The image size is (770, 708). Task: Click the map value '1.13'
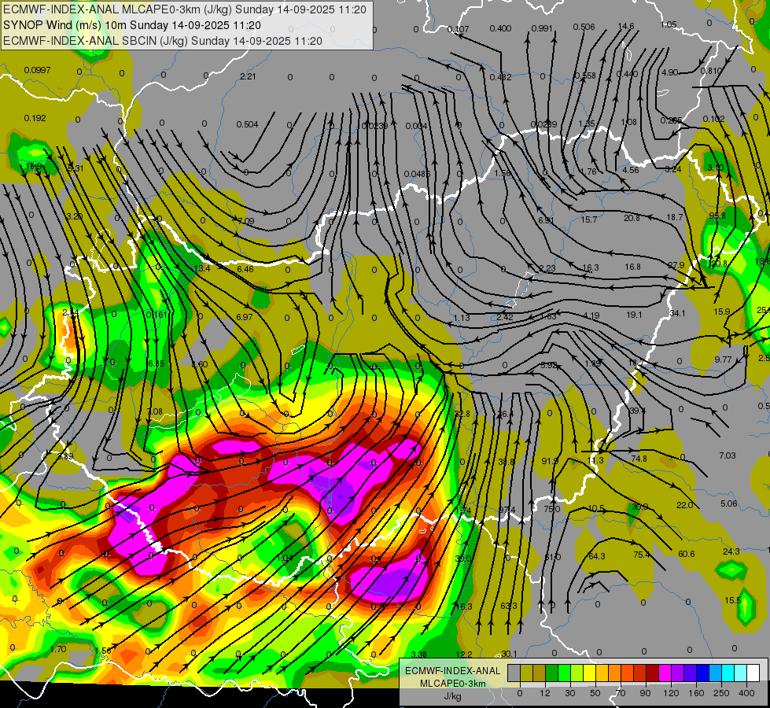tap(462, 318)
